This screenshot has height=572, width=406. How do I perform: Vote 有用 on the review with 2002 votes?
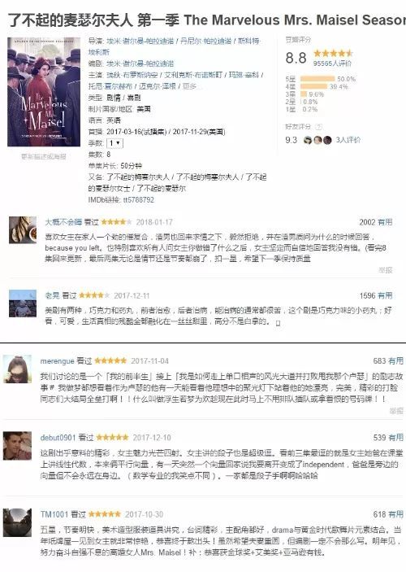coord(385,222)
